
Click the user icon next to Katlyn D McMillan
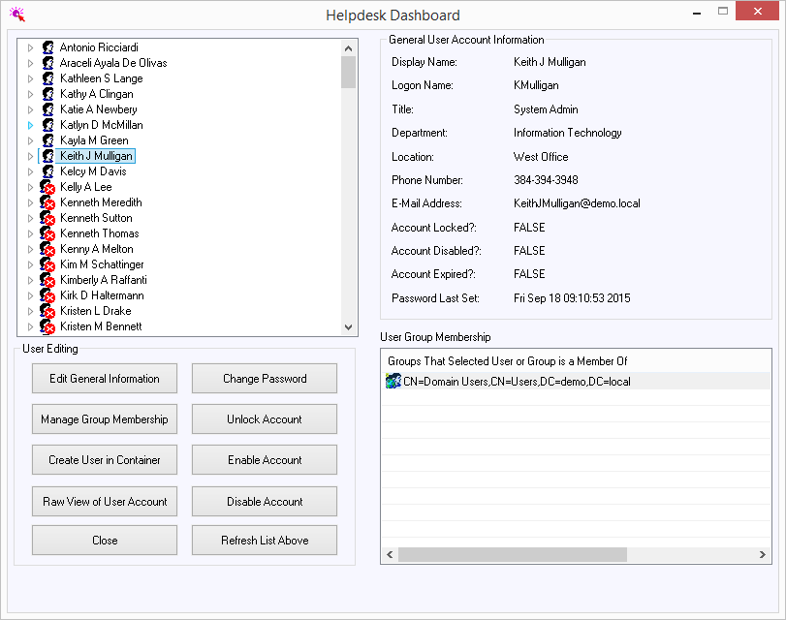click(47, 125)
